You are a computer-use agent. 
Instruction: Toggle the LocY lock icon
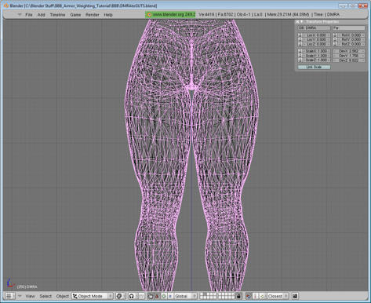tap(300, 39)
